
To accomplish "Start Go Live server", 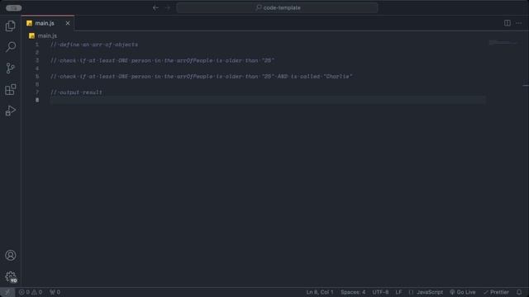I will tap(463, 292).
